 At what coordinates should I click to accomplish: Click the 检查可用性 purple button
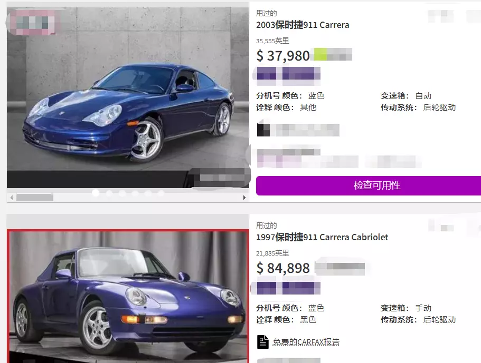pyautogui.click(x=369, y=185)
